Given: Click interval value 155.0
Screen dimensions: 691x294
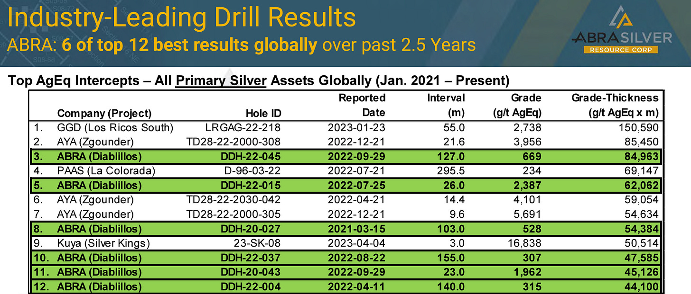Looking at the screenshot, I should tap(451, 258).
